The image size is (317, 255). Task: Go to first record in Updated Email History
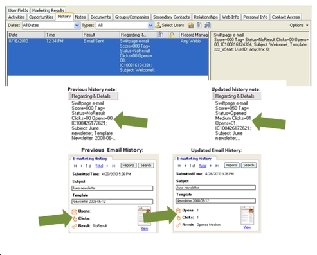tap(179, 166)
